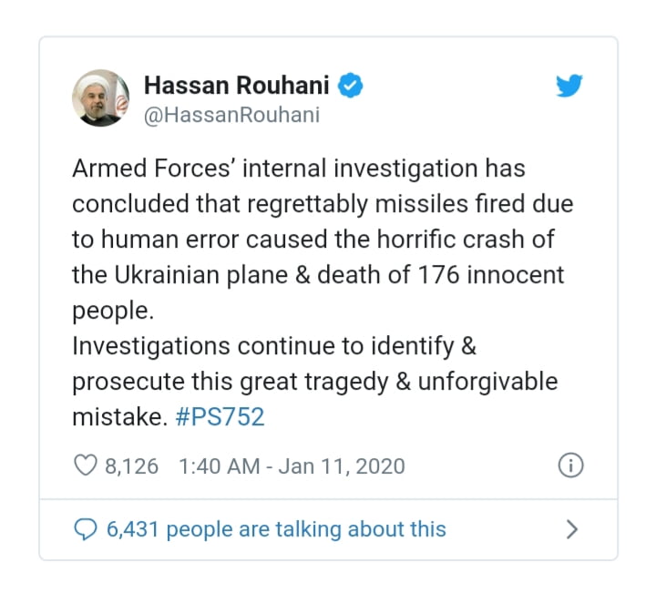This screenshot has height=593, width=656.
Task: Click the speech bubble reply icon
Action: pos(86,529)
